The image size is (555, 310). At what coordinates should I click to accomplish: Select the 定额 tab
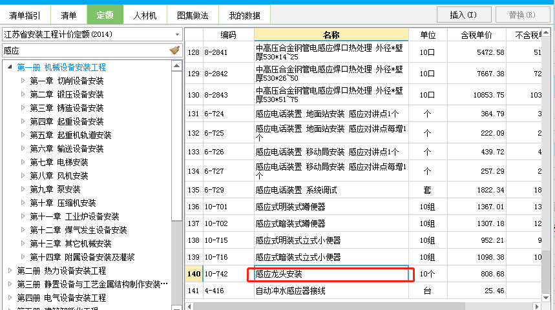point(105,15)
